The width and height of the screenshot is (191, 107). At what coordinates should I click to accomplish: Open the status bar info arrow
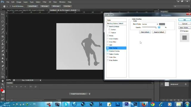[41, 80]
